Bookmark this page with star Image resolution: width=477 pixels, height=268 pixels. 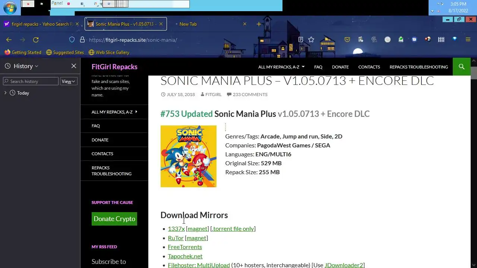pos(311,39)
